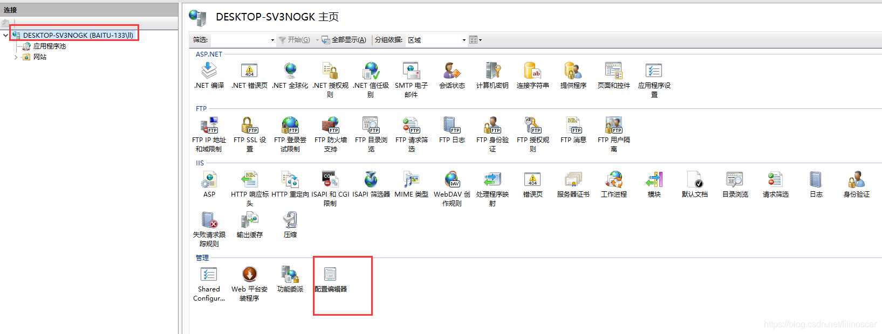Screen dimensions: 882x334
Task: Open the .NET 授权规则 feature
Action: 330,80
